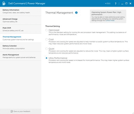Click the version v2.1.1 label
The width and height of the screenshot is (134, 114).
point(108,3)
